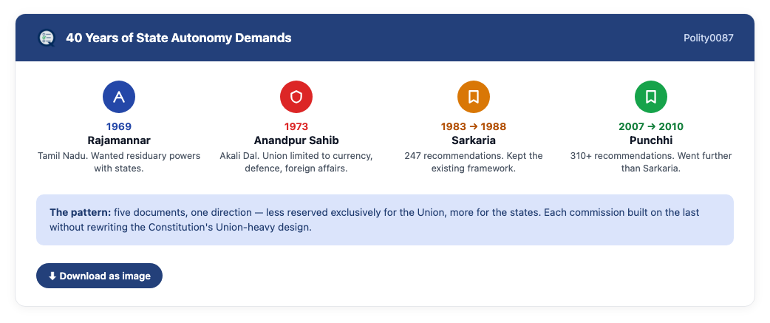Screen dimensions: 770x323
Task: Click the Punchhi heading
Action: [x=651, y=141]
